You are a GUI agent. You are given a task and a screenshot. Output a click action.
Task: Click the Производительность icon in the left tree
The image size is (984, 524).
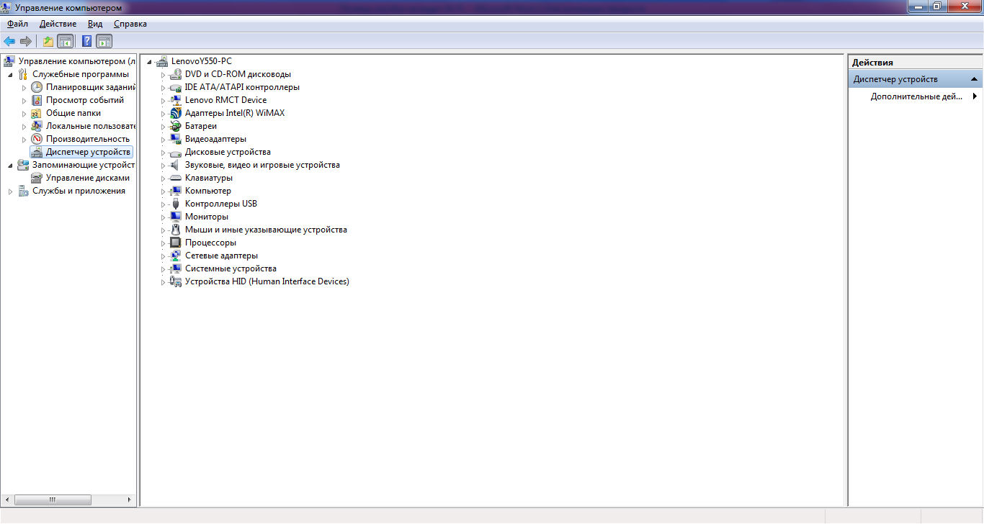[37, 139]
